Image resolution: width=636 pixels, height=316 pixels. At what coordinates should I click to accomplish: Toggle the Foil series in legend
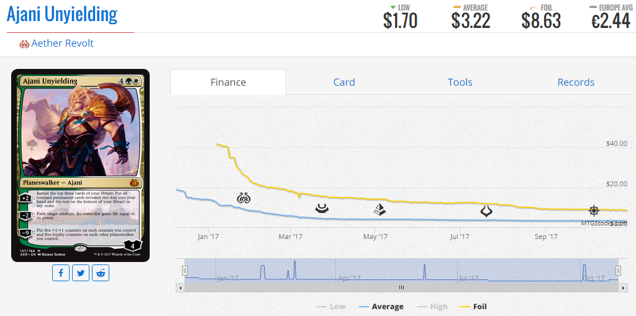(x=474, y=307)
